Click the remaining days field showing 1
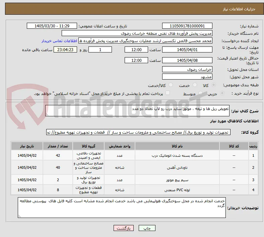Viewport: 264px width, 237px height. point(100,49)
